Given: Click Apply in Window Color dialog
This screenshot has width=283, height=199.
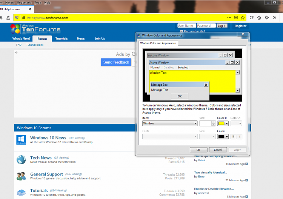Looking at the screenshot, I should coord(237,150).
